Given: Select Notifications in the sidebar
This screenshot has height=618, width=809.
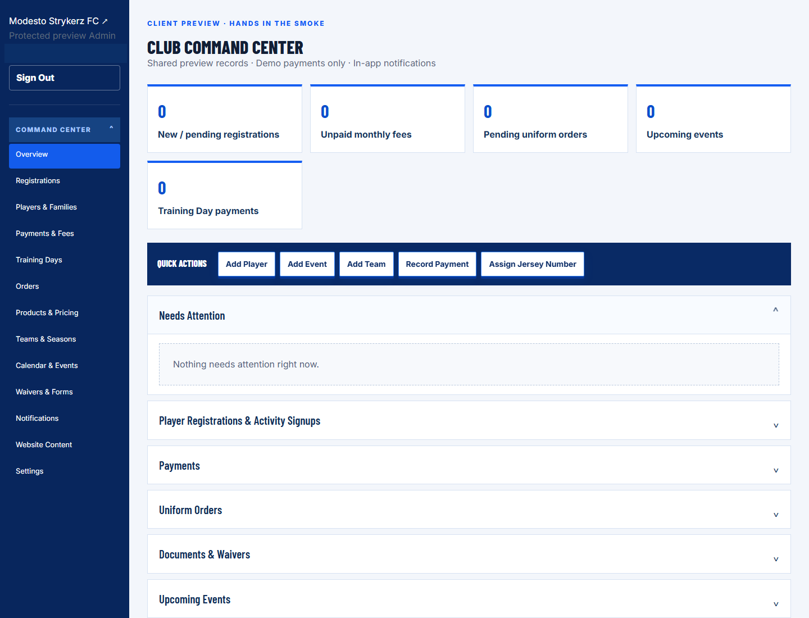Looking at the screenshot, I should 65,419.
